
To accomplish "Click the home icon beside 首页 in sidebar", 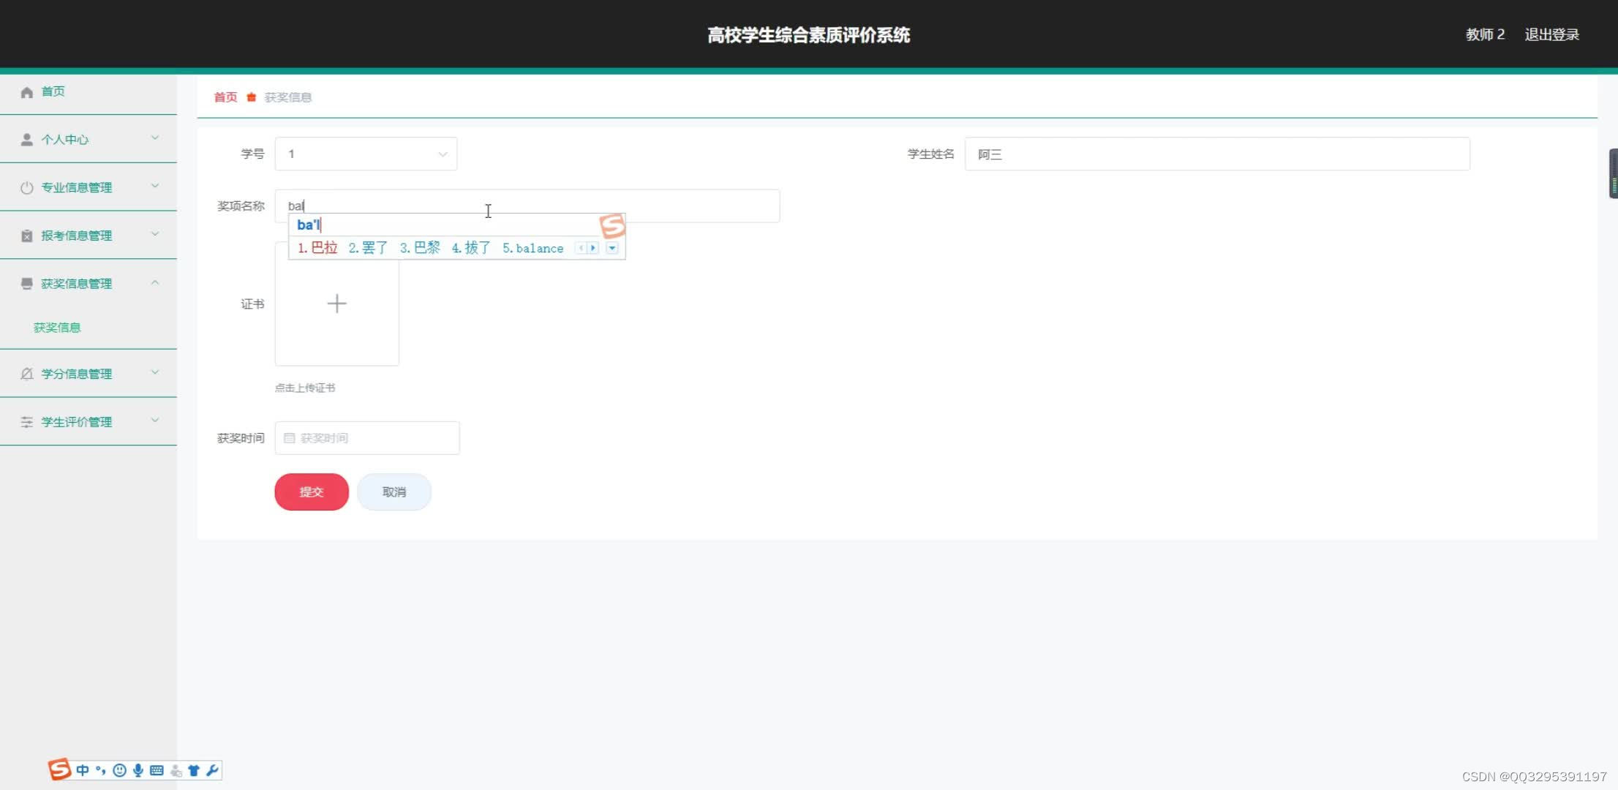I will [27, 92].
